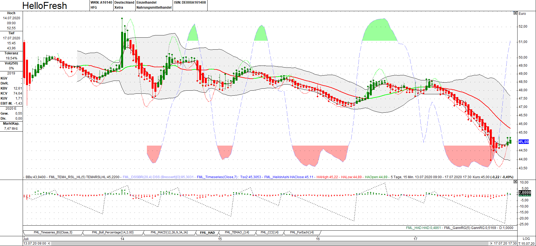536x246 pixels.
Task: Click the FML_GannRG(5) GannRG:0,5169 legend entry
Action: (x=470, y=228)
